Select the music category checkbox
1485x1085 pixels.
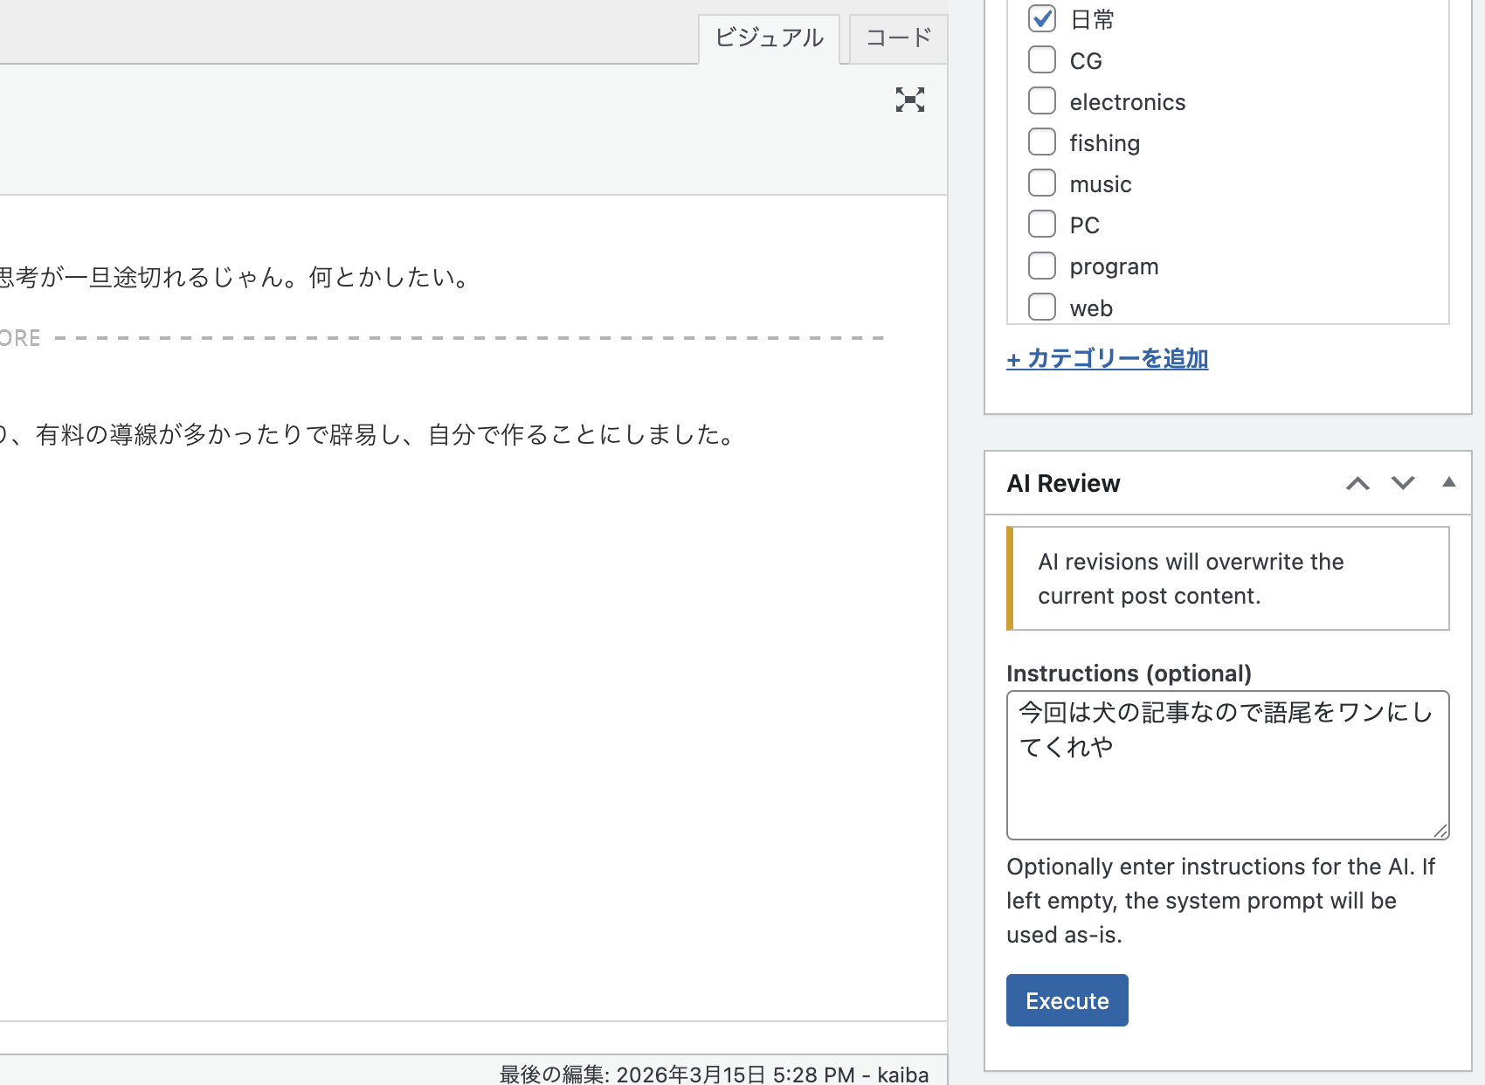tap(1042, 183)
